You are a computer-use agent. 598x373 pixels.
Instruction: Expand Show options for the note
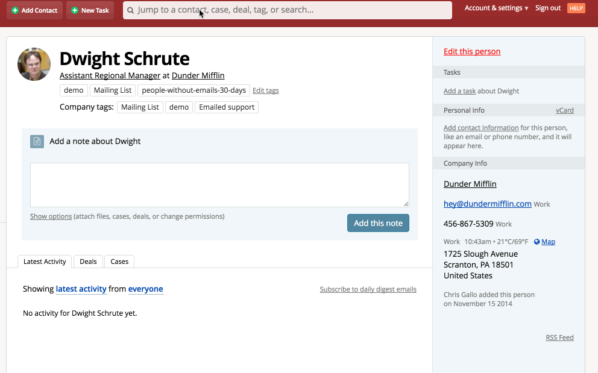click(x=51, y=216)
